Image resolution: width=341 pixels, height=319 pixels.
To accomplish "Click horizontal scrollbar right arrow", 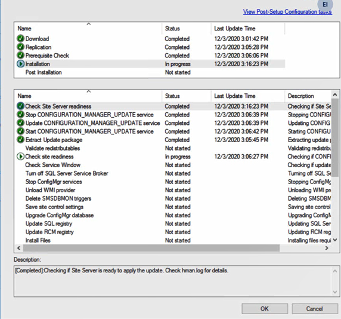I will [x=327, y=248].
